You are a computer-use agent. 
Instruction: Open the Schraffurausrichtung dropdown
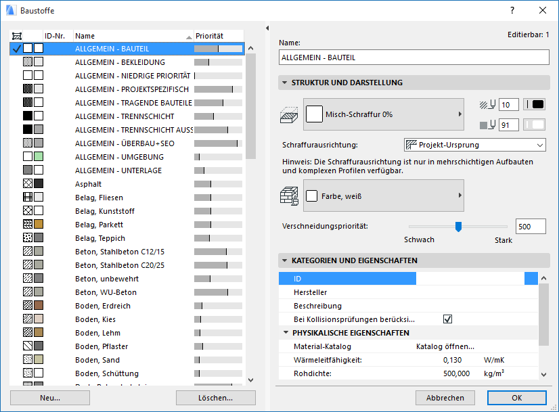[x=475, y=145]
